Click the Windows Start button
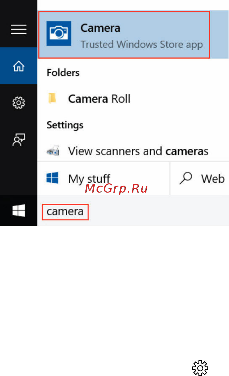Screen dimensions: 229x376 (x=18, y=211)
